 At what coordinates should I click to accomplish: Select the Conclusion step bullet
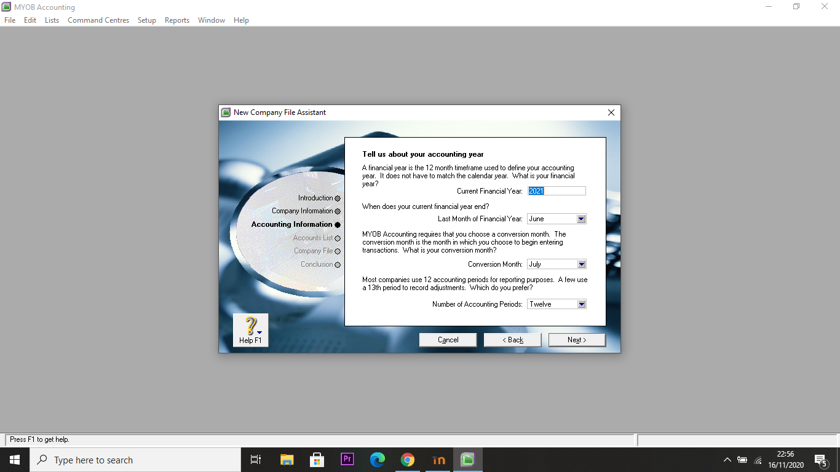(338, 265)
